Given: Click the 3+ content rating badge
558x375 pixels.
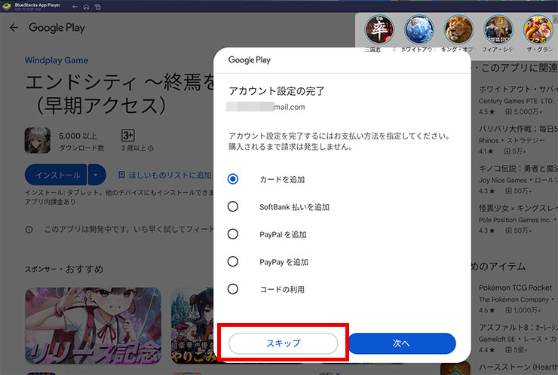Looking at the screenshot, I should (x=128, y=136).
